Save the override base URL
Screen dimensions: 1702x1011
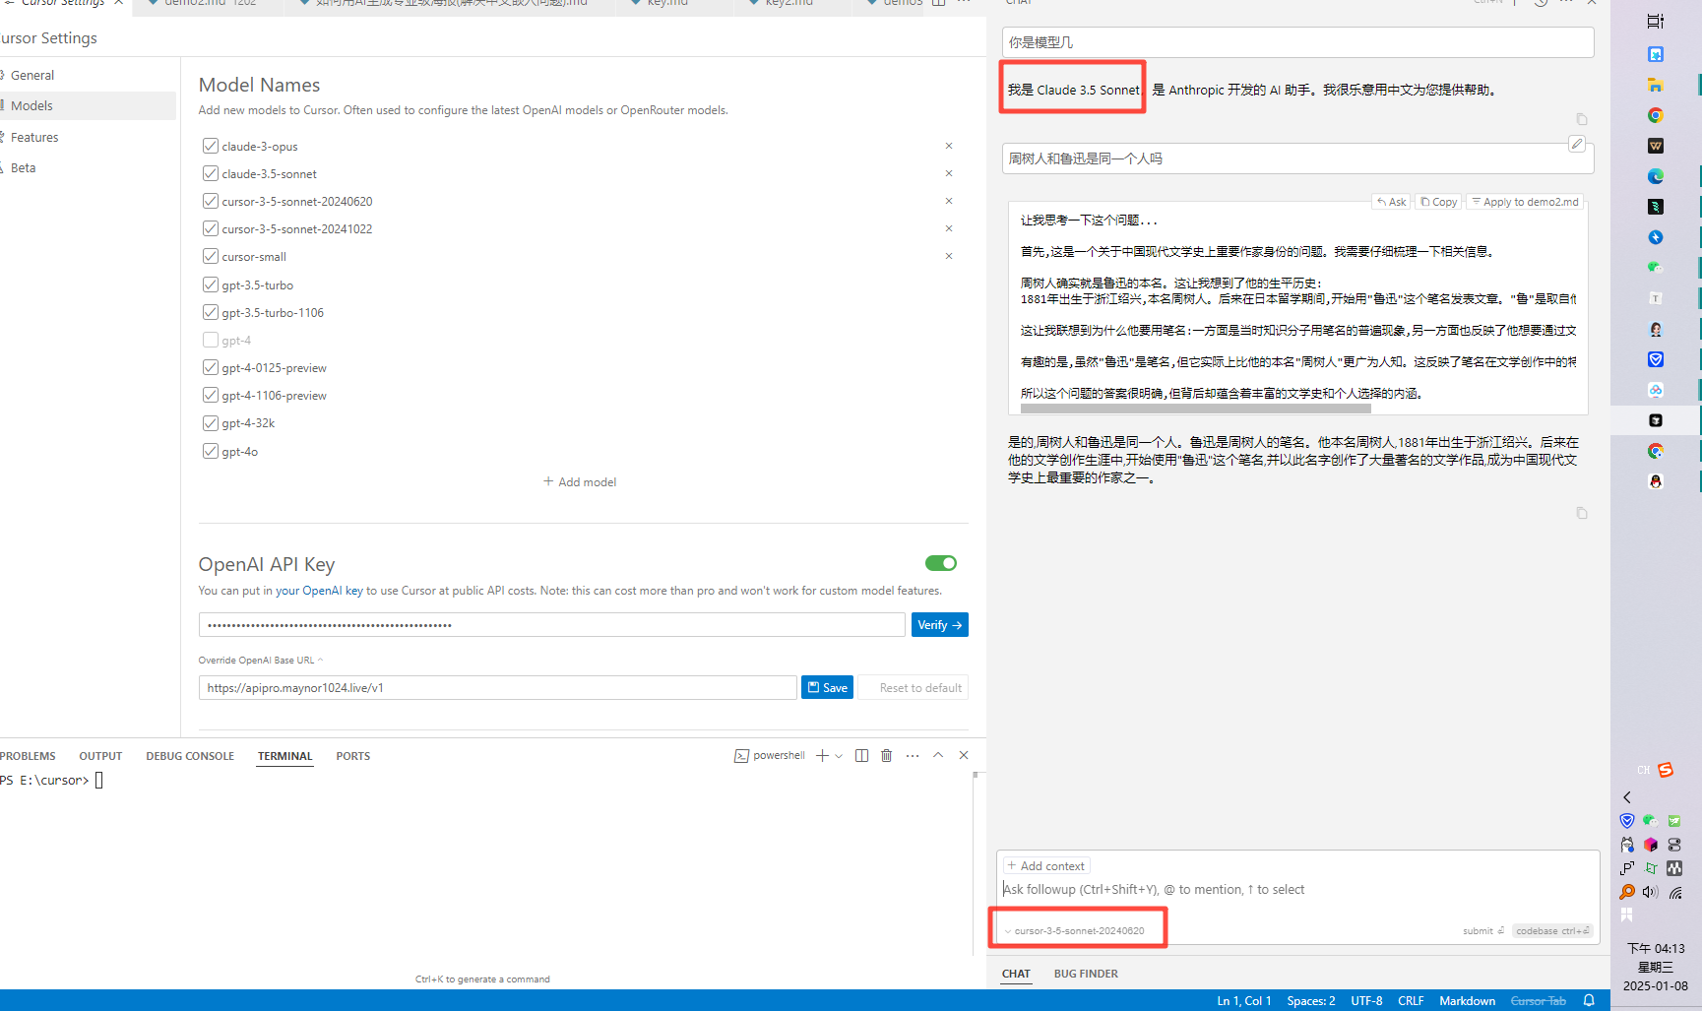(827, 687)
